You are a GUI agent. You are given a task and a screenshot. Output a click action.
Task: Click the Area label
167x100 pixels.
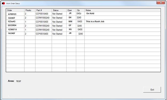11,81
